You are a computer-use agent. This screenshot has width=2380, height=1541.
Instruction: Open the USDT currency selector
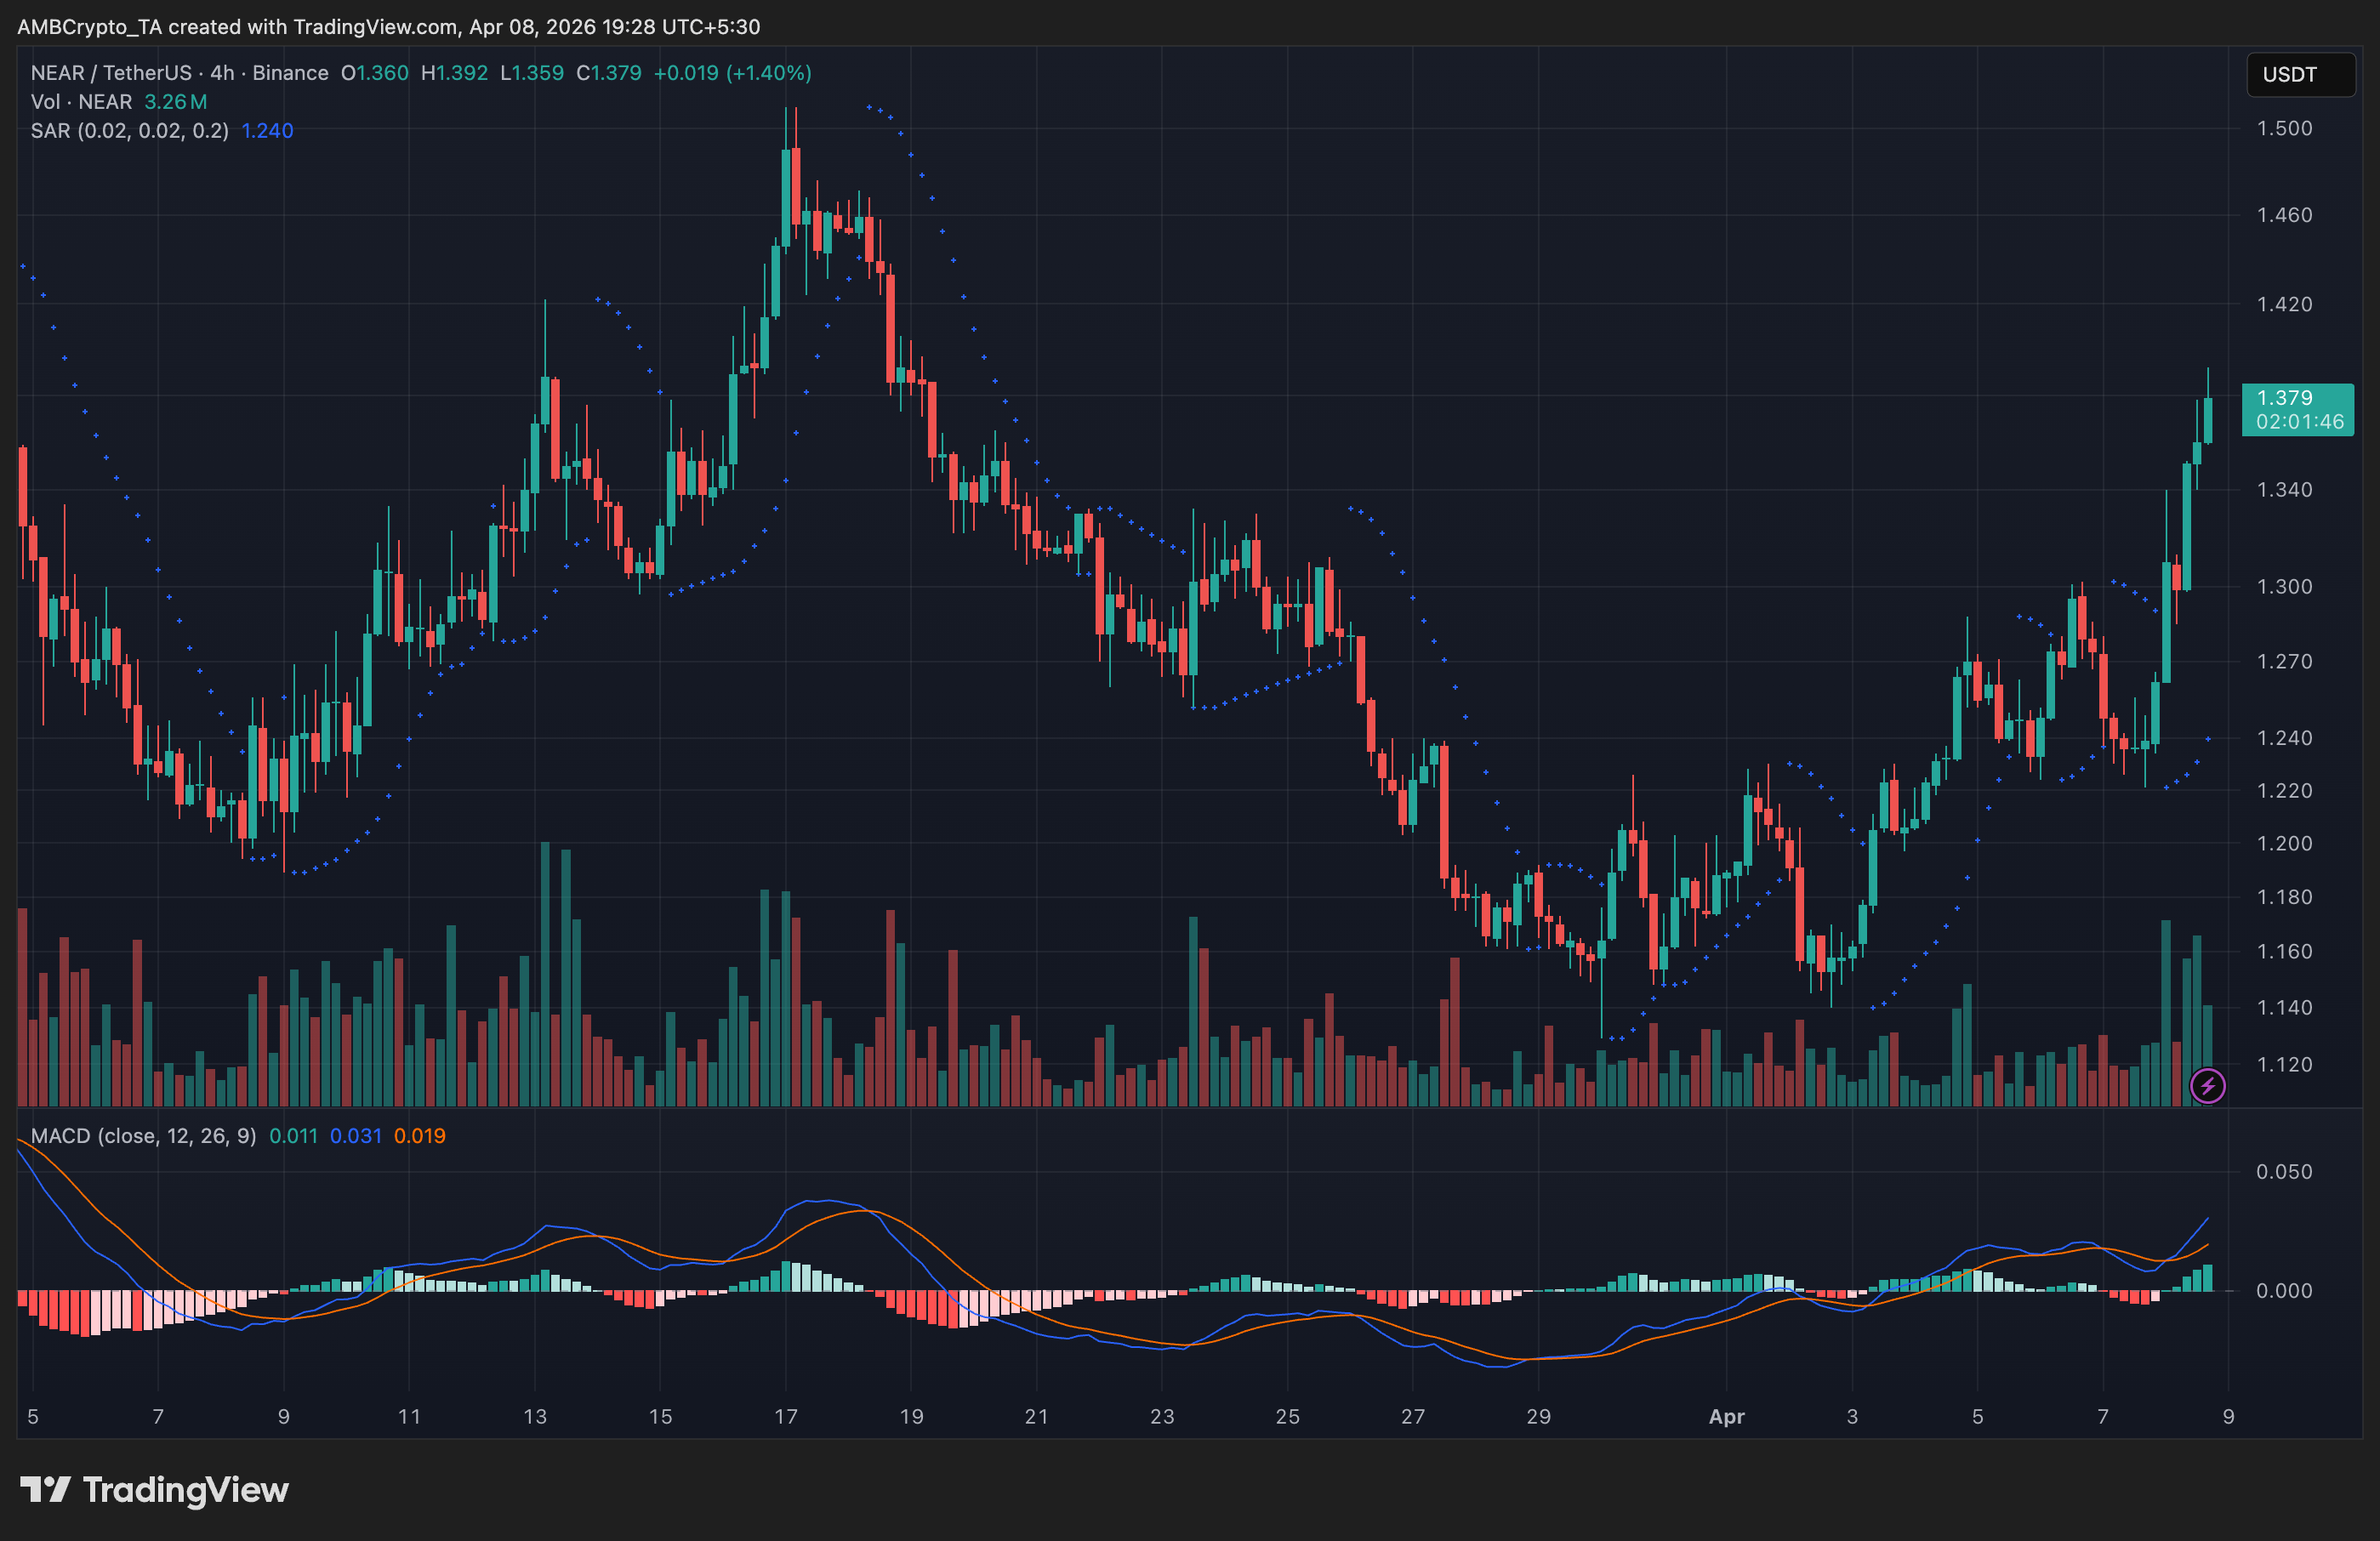2299,75
